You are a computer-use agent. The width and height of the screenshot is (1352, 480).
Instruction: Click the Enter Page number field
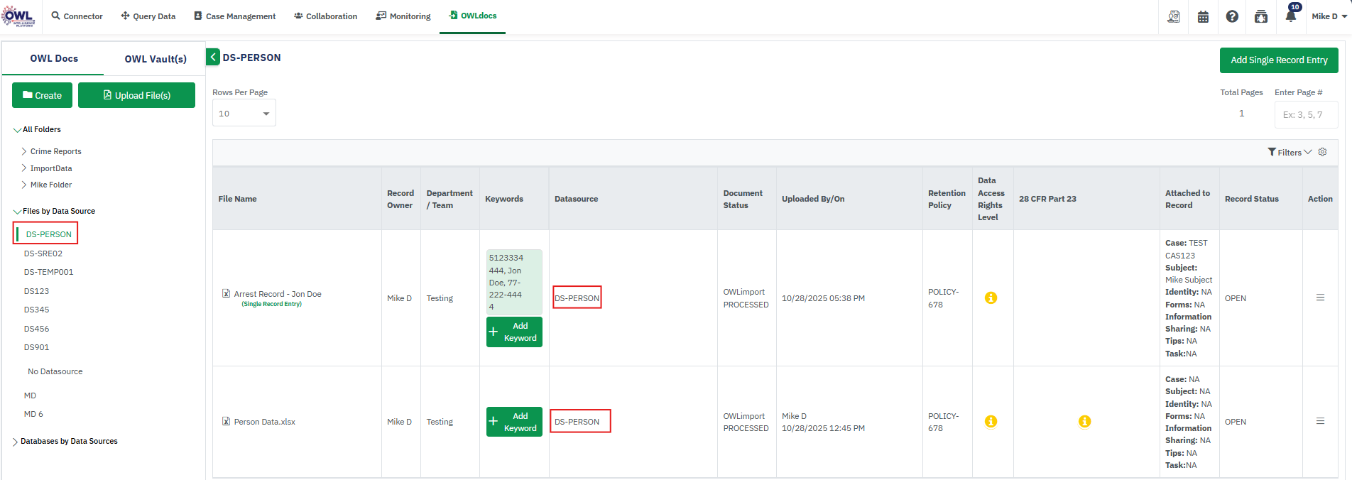(1305, 114)
